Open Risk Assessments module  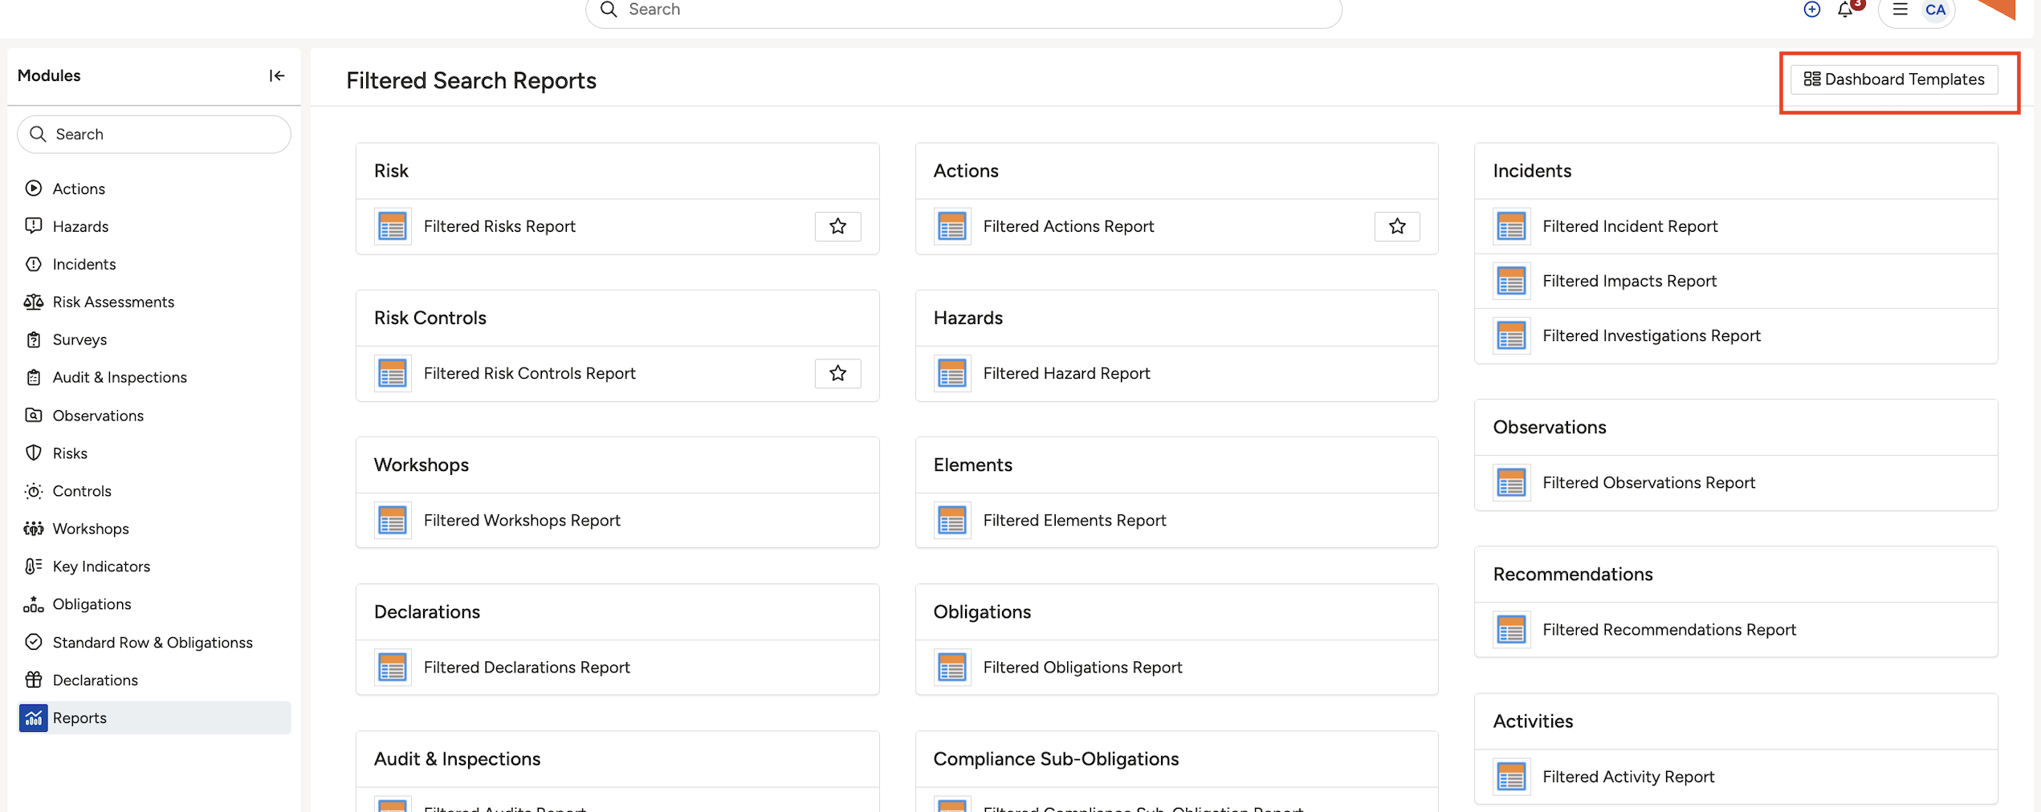113,302
